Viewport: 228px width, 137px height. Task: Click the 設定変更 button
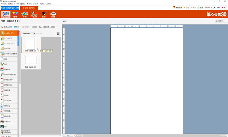[x=46, y=27]
